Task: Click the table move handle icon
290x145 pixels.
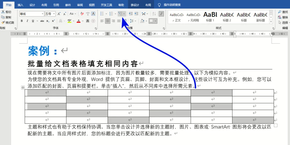Action: click(x=23, y=88)
